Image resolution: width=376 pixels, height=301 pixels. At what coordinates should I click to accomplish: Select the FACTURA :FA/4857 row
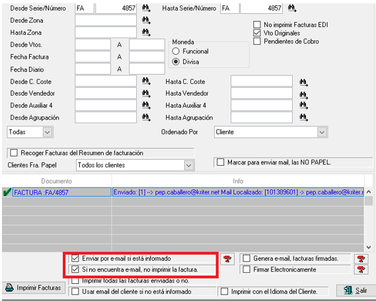(62, 192)
